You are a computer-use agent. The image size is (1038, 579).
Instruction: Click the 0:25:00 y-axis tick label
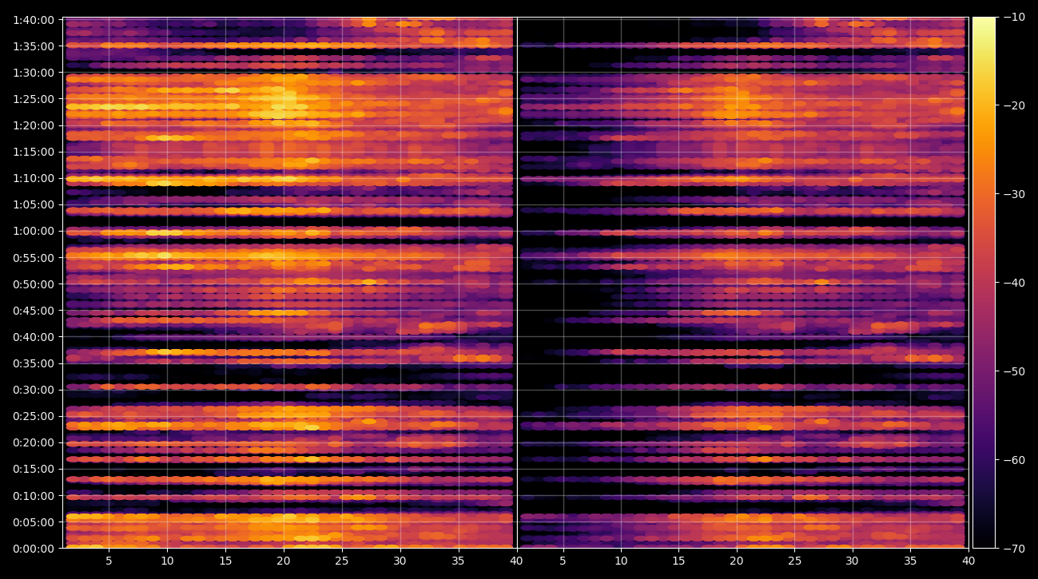(34, 416)
